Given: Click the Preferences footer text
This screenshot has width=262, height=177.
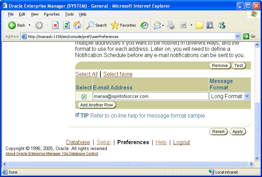Looking at the screenshot, I should click(133, 142).
